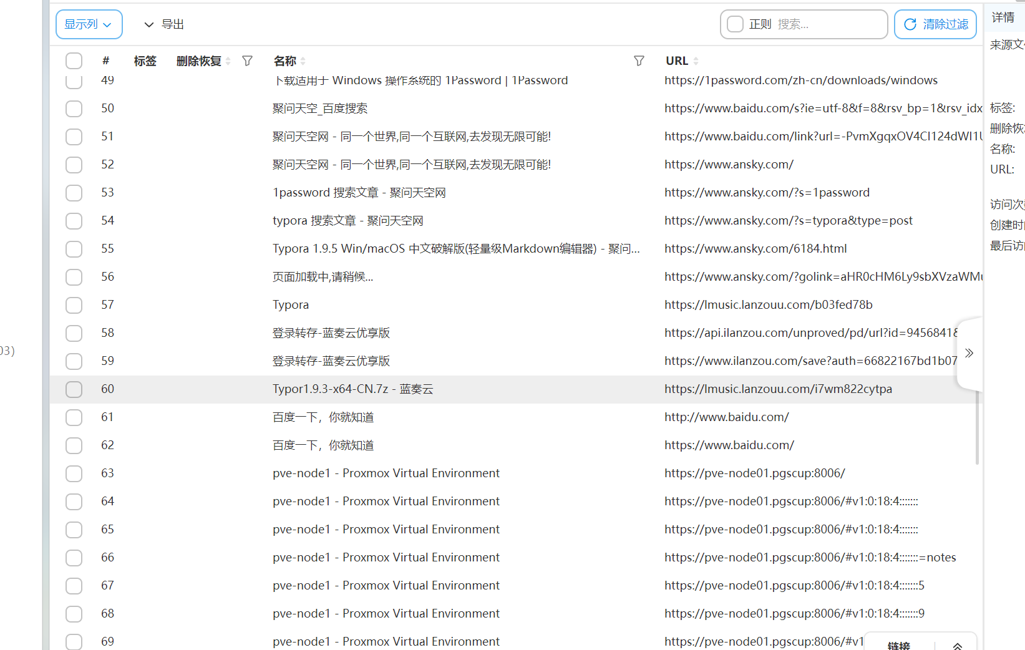
Task: Check row 57's Typora checkbox
Action: [74, 305]
